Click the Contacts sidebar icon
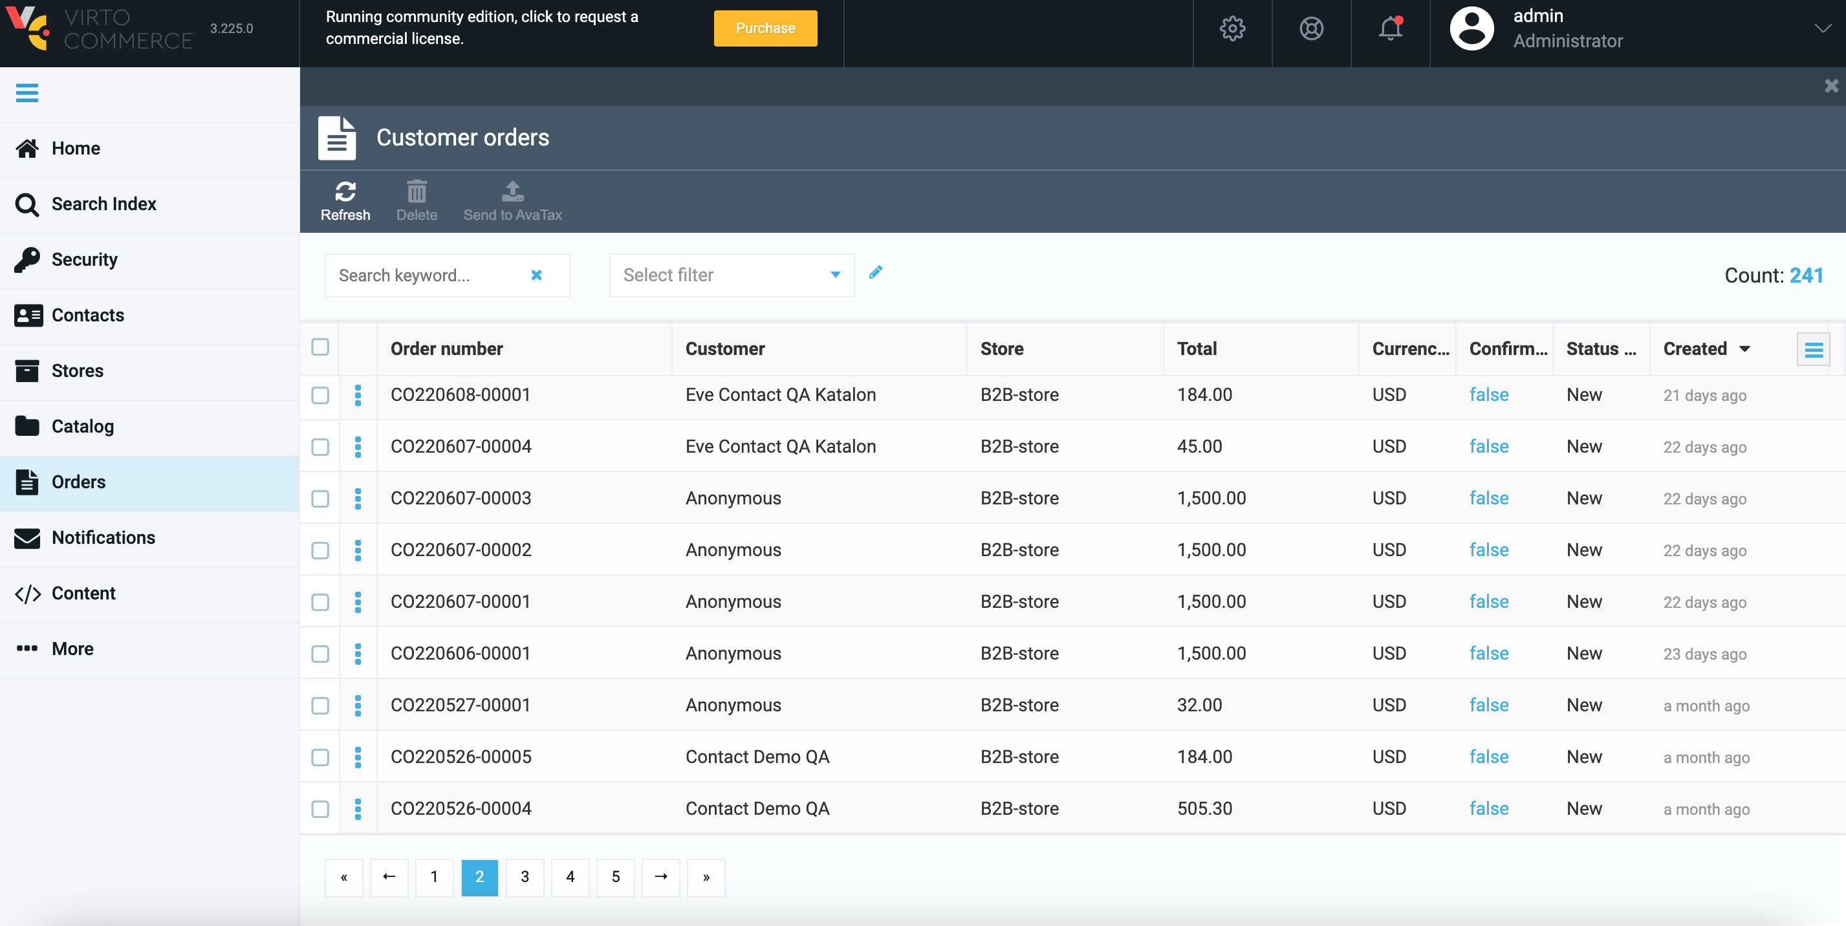Screen dimensions: 1846x926 point(28,315)
